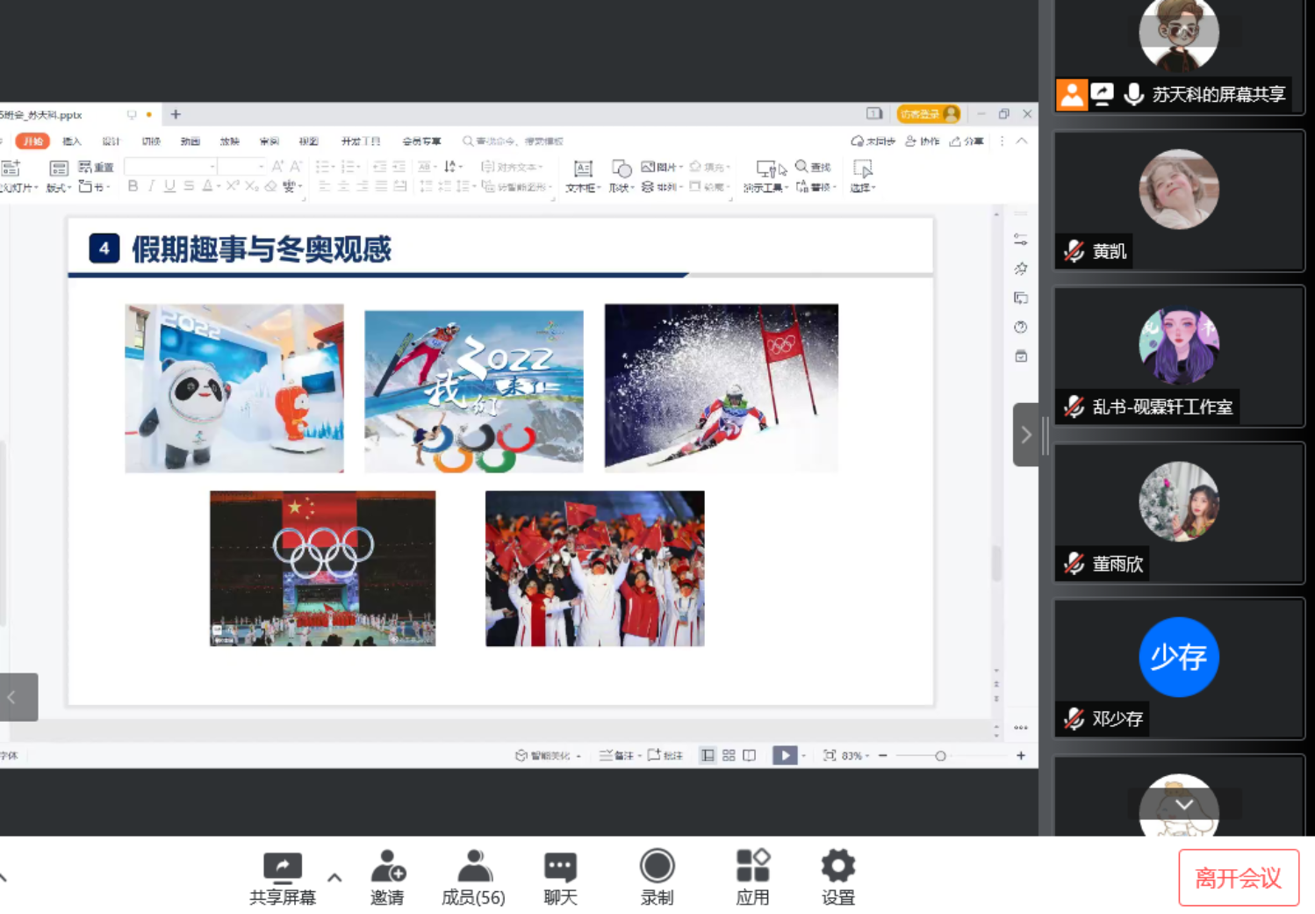Click the Text Box tool in ribbon
1315x914 pixels.
click(582, 176)
